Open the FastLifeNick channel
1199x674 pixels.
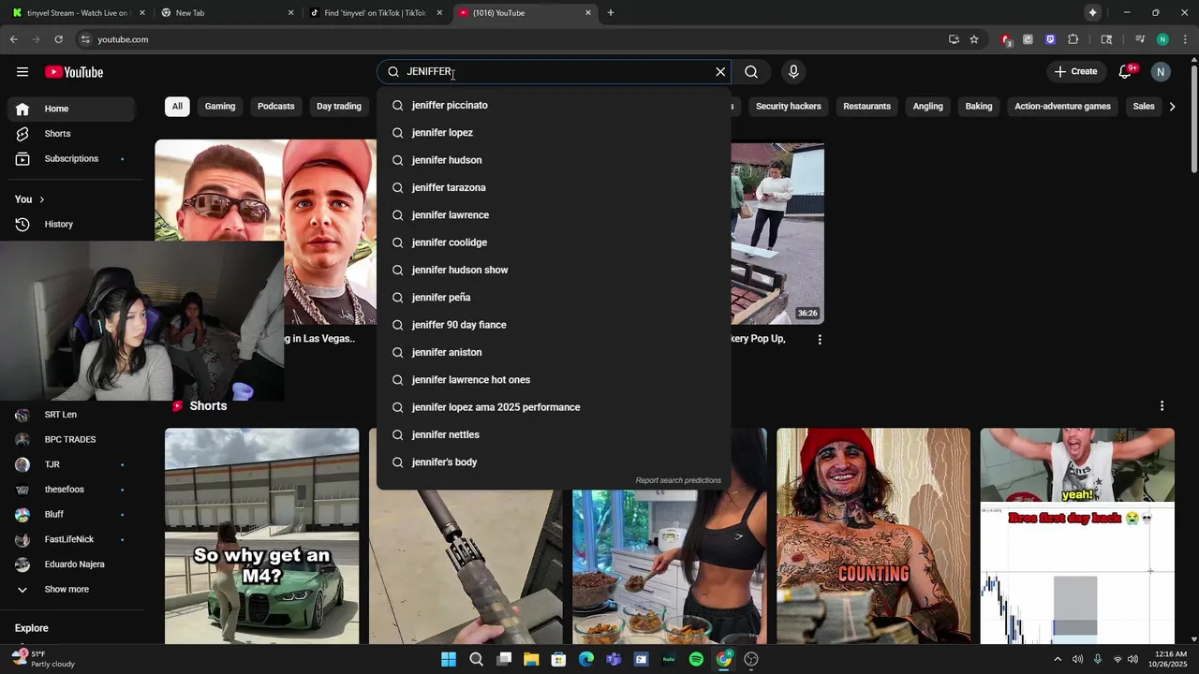tap(71, 540)
